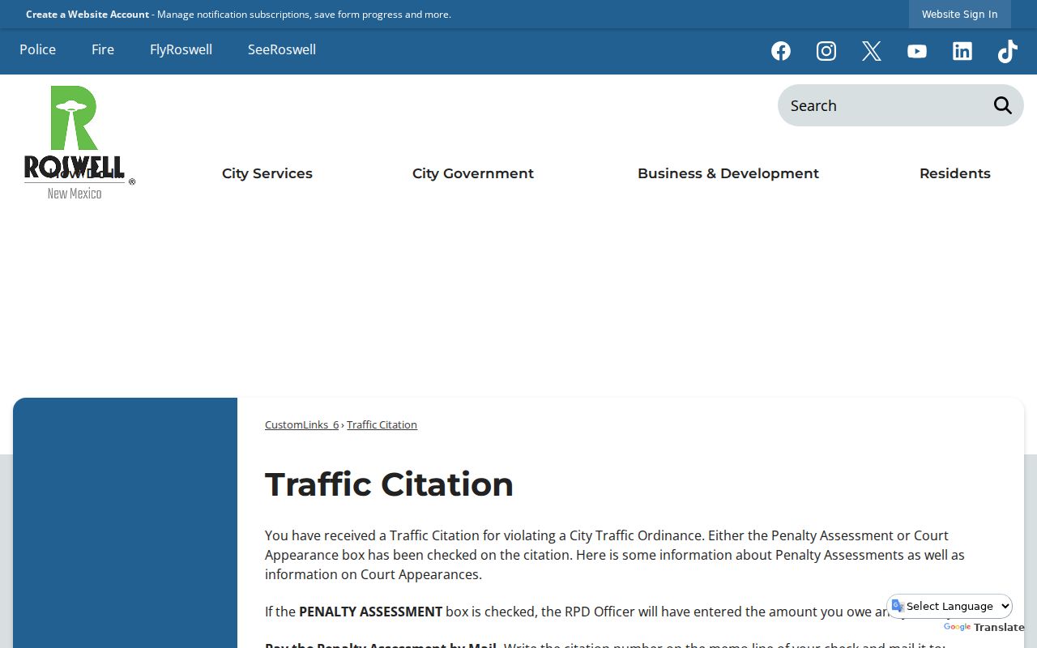
Task: Open the Residents menu
Action: pyautogui.click(x=955, y=173)
